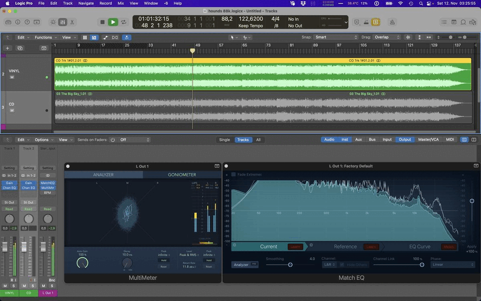Click the Replace mode X icon
Screen dimensions: 481x301
(x=357, y=22)
